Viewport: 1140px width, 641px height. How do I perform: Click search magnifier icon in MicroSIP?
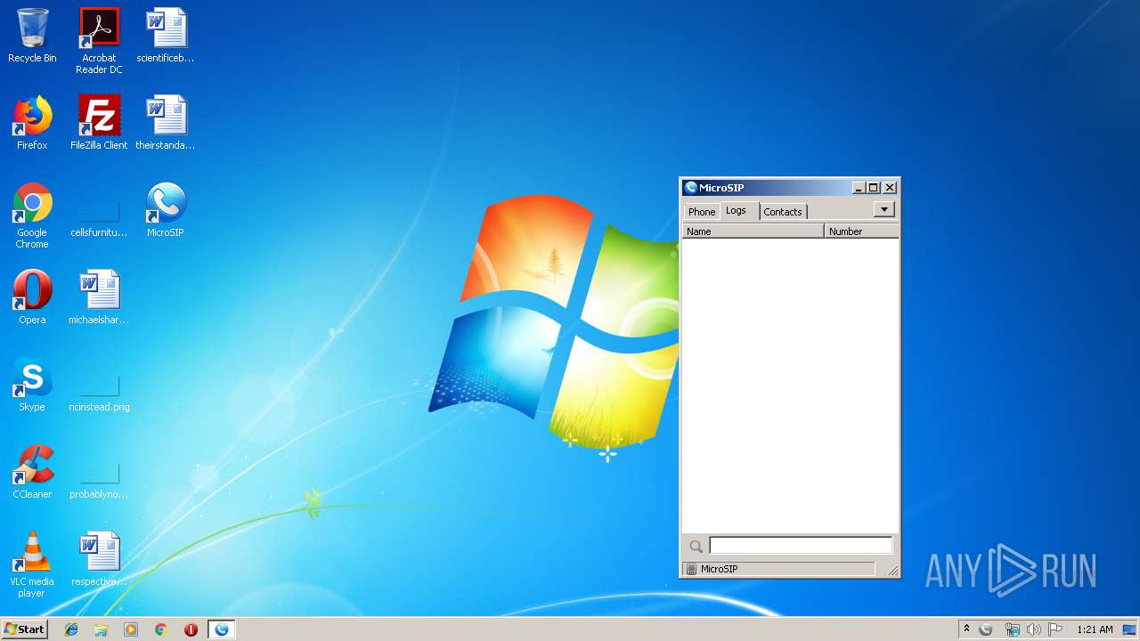pyautogui.click(x=696, y=546)
